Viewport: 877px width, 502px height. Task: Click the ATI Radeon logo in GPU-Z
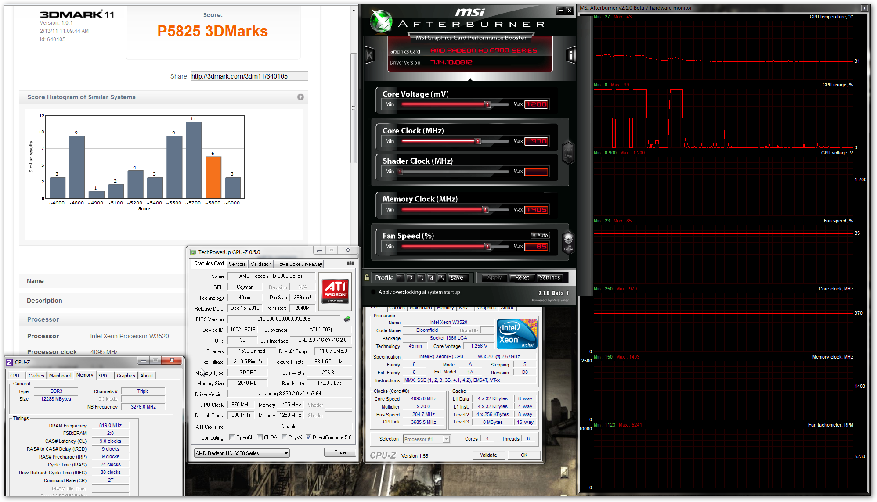coord(335,291)
